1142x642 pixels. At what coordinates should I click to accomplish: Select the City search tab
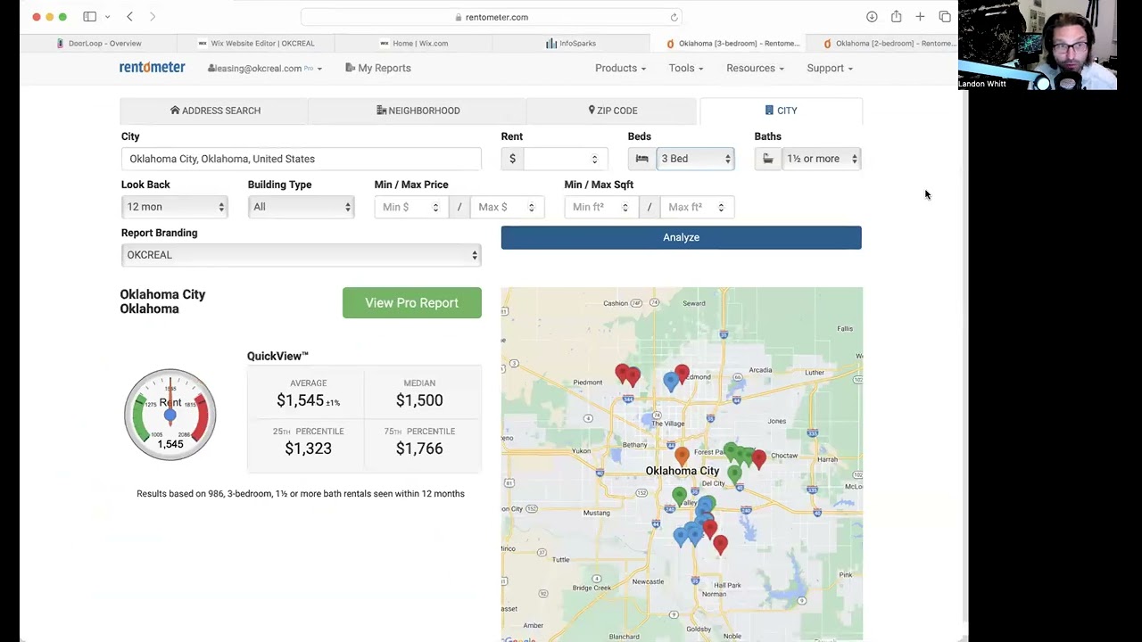781,111
